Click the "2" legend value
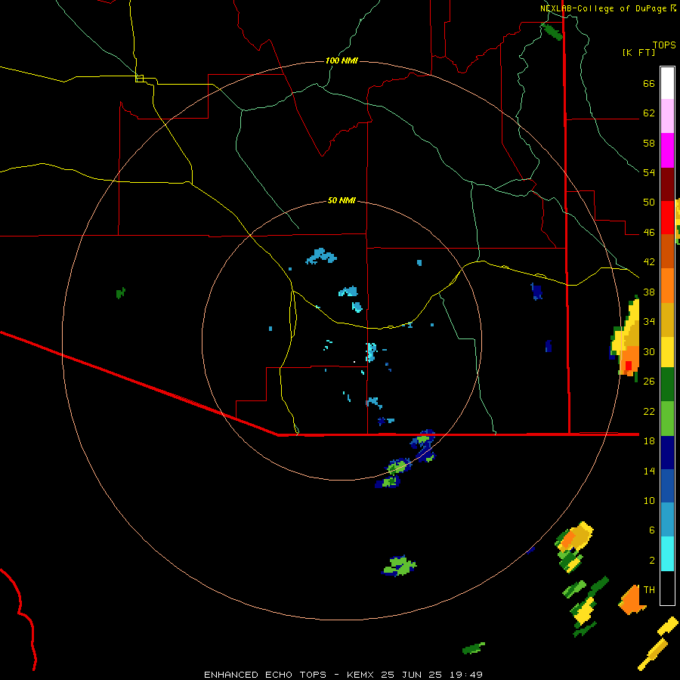The height and width of the screenshot is (680, 680). coord(651,561)
